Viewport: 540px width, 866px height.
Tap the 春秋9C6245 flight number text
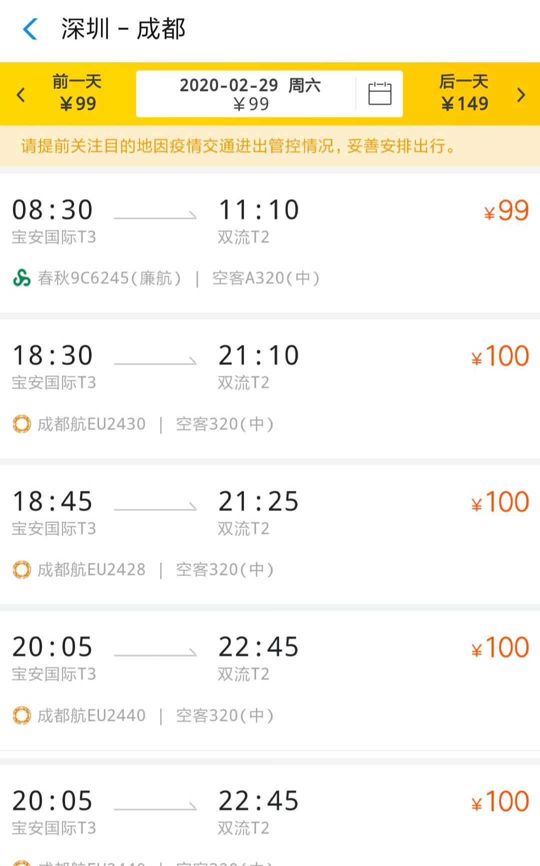[x=109, y=278]
